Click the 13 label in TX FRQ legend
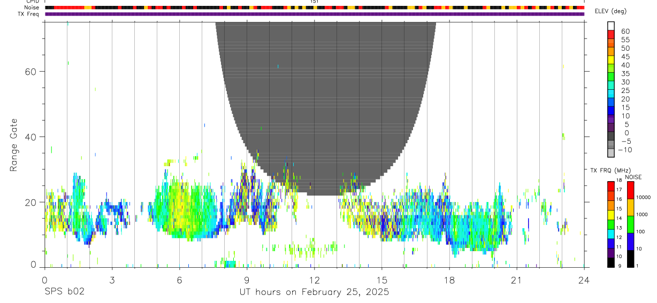Viewport: 657px width, 303px height. [619, 228]
